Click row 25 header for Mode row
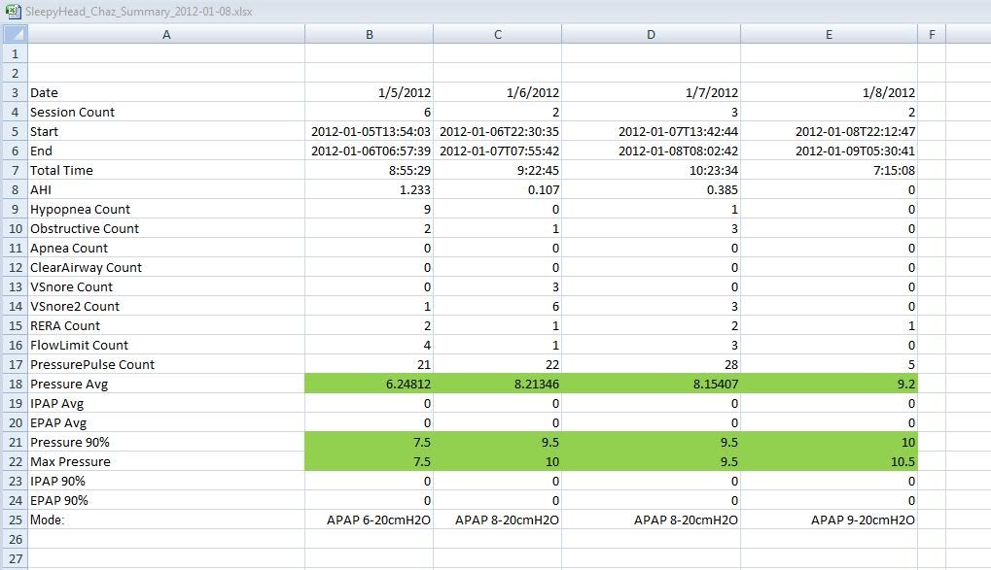The height and width of the screenshot is (570, 991). point(14,520)
